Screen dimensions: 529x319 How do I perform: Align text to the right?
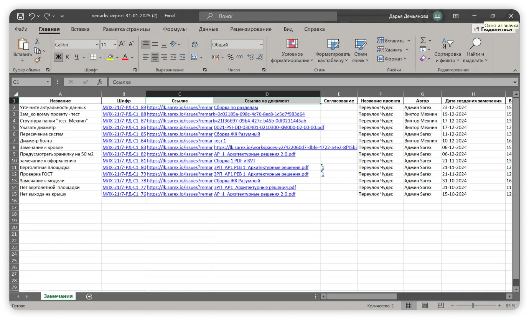[164, 57]
